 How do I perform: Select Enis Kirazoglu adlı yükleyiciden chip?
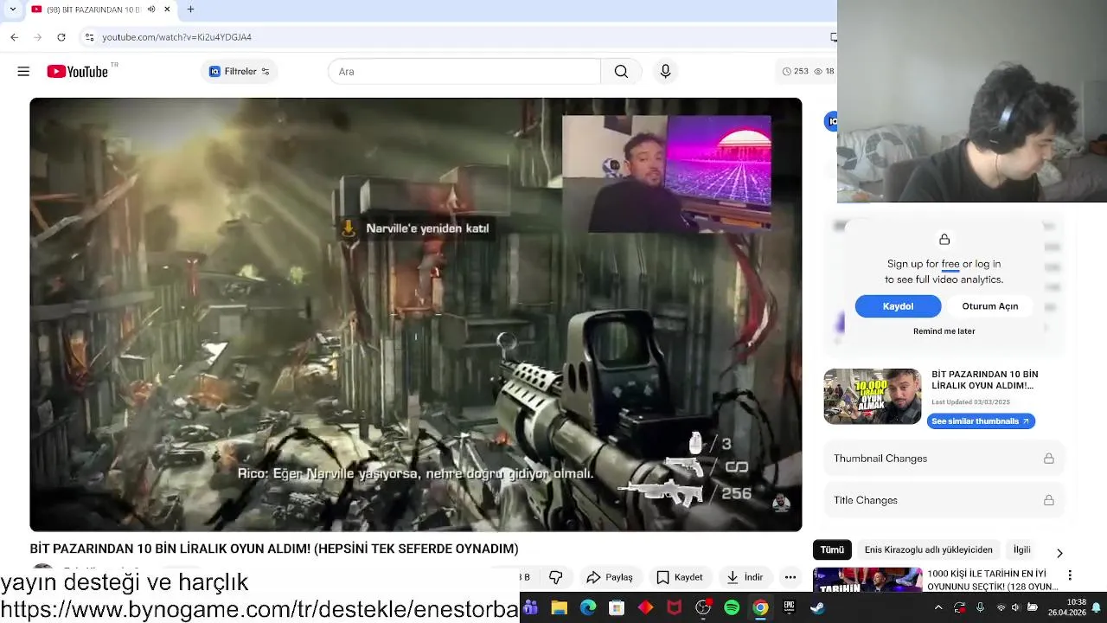[x=928, y=549]
